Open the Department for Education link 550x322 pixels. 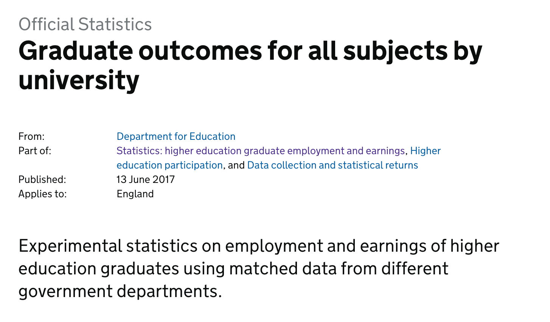pos(176,136)
